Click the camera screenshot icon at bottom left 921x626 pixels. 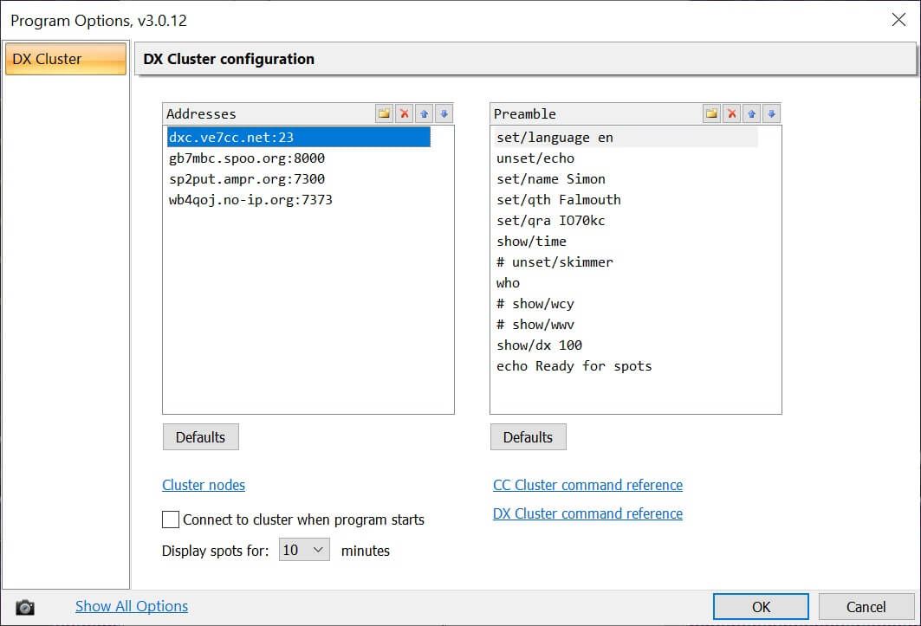click(26, 607)
